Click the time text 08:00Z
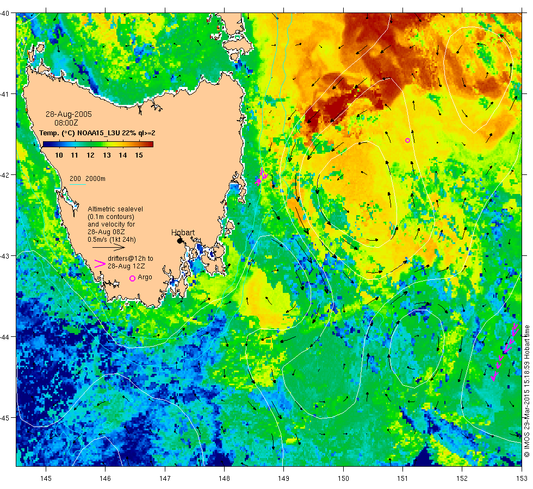533x489 pixels. pyautogui.click(x=66, y=123)
